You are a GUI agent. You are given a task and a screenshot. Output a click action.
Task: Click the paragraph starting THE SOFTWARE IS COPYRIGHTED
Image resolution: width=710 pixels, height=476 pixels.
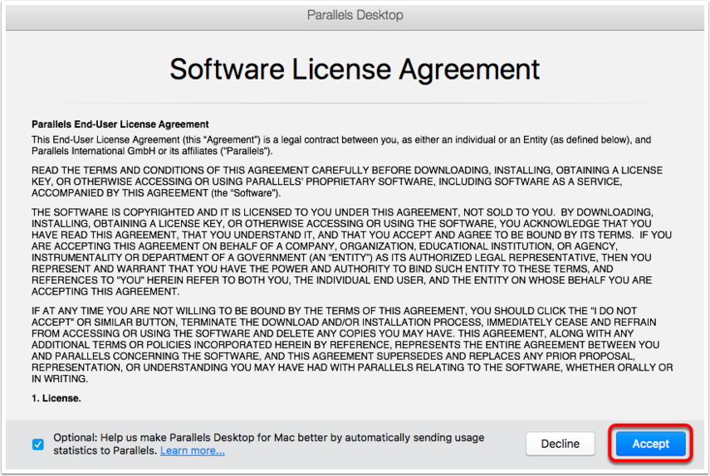(352, 252)
